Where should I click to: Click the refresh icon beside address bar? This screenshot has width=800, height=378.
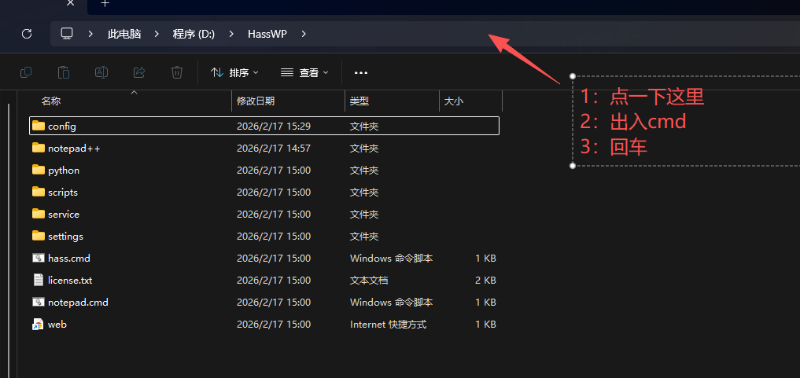[27, 34]
